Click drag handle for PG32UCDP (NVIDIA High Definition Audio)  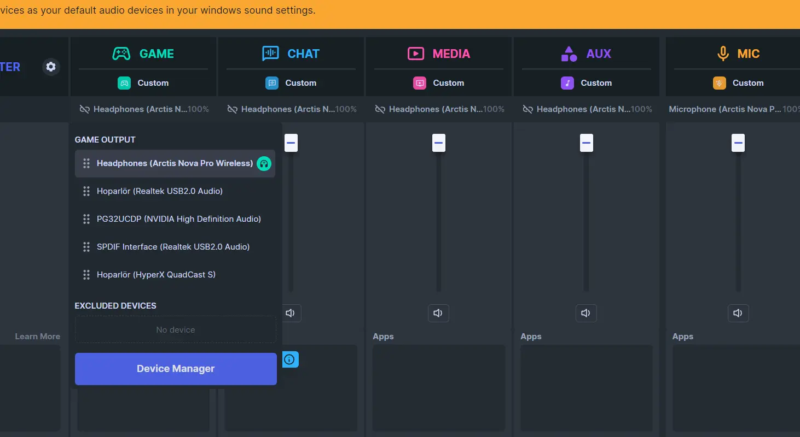tap(86, 219)
